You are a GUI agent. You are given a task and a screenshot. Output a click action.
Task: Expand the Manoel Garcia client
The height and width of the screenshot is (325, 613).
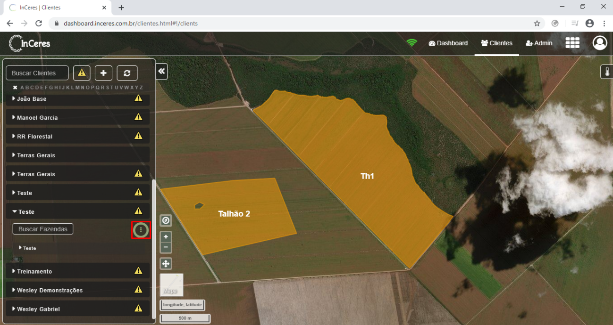point(14,117)
